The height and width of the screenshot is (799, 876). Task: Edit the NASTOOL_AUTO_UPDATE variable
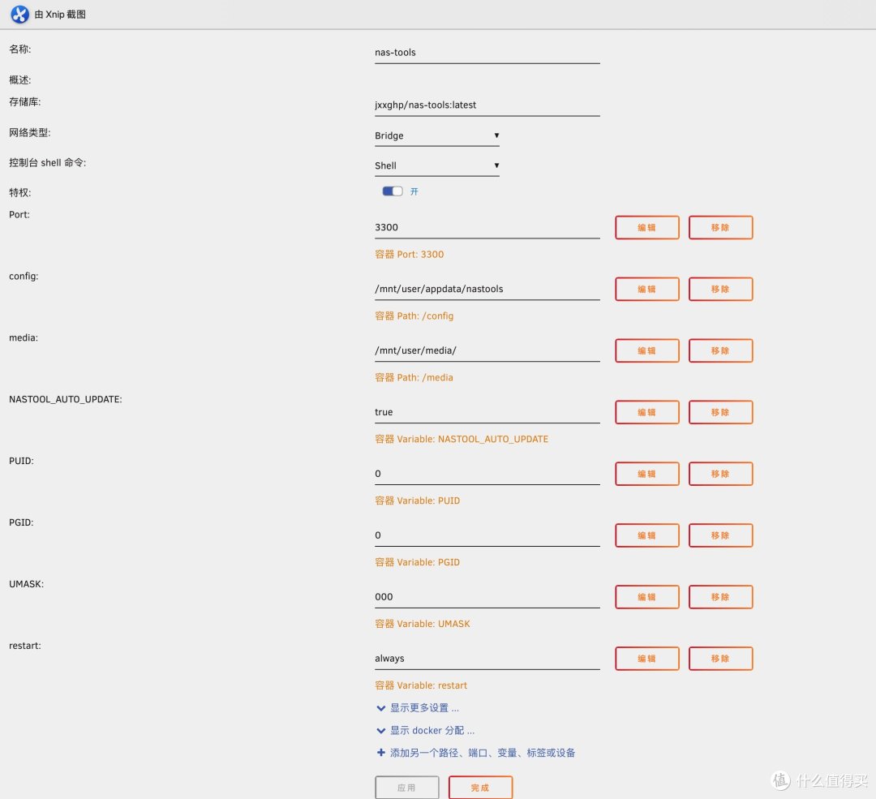click(646, 412)
